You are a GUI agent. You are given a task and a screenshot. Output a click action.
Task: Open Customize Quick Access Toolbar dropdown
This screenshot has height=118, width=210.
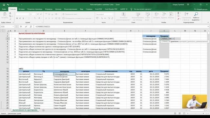coord(22,5)
